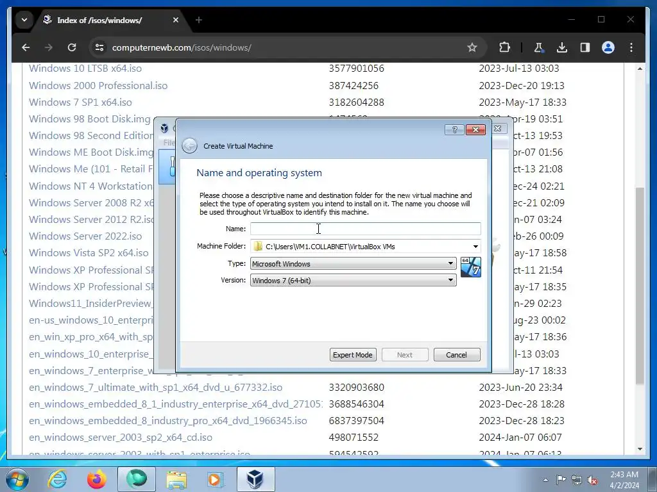Click Chrome's back navigation arrow
Viewport: 657px width, 492px height.
click(26, 47)
